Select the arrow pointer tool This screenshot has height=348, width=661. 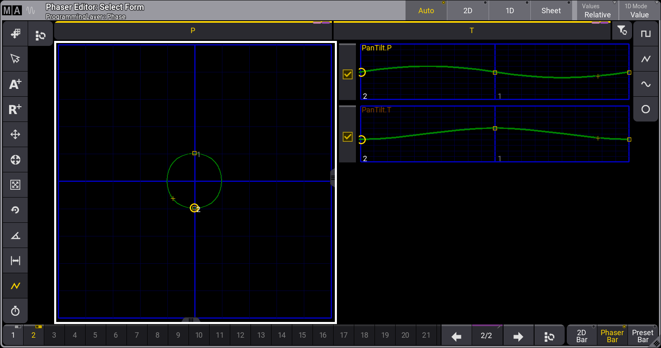click(x=15, y=59)
